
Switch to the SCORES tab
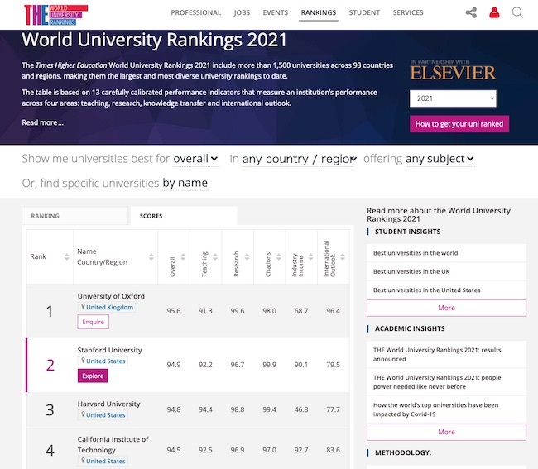(184, 216)
